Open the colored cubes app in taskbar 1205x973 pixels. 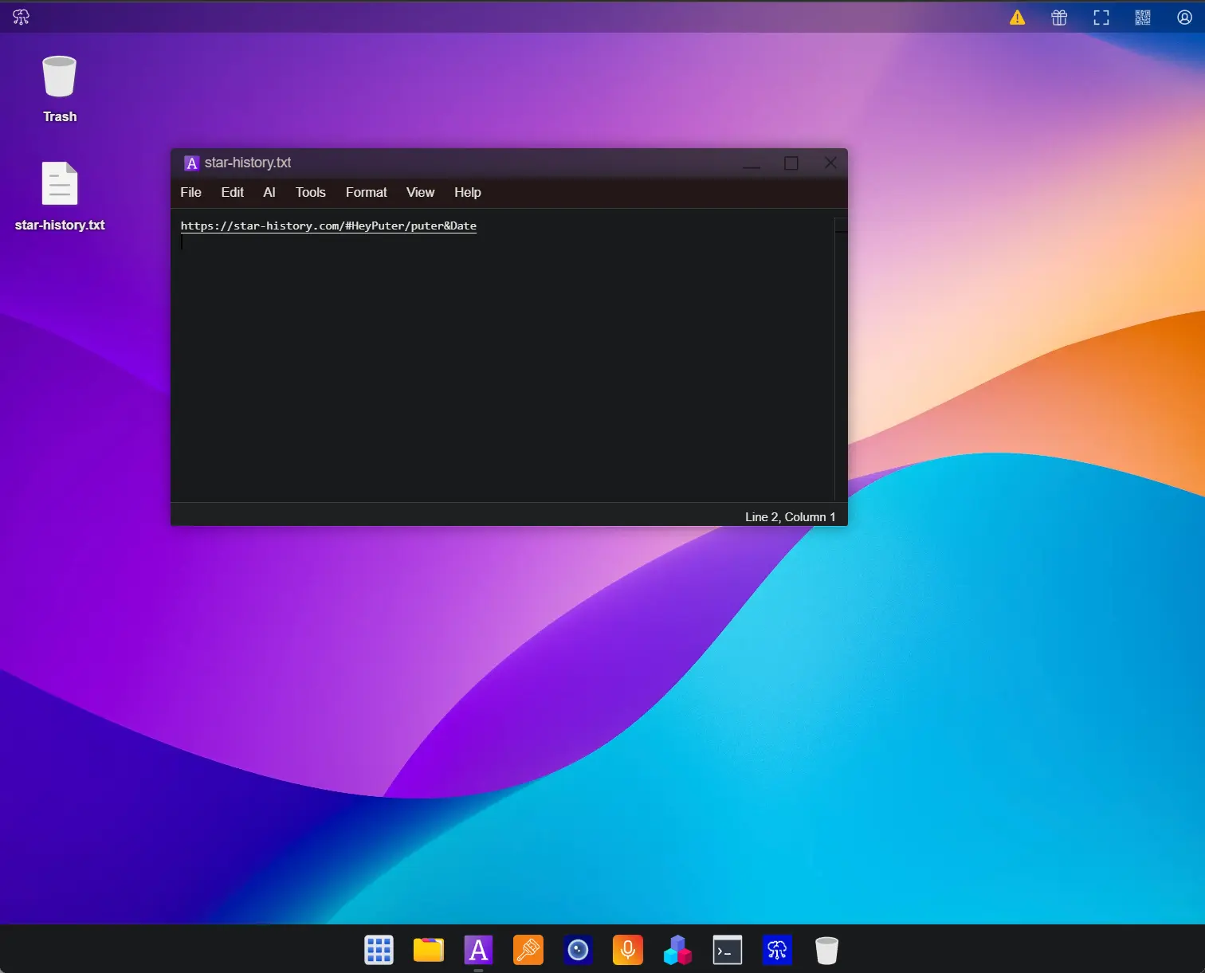(677, 950)
